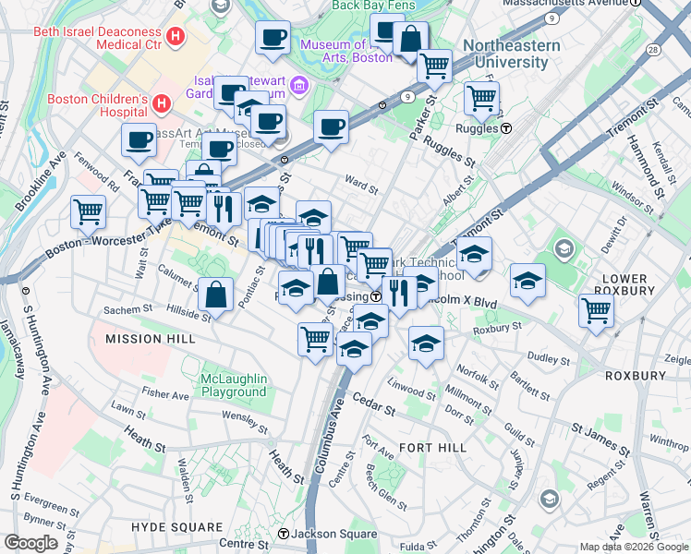Select the 'Malcolm X Blvd' road label
691x554 pixels.
point(461,301)
